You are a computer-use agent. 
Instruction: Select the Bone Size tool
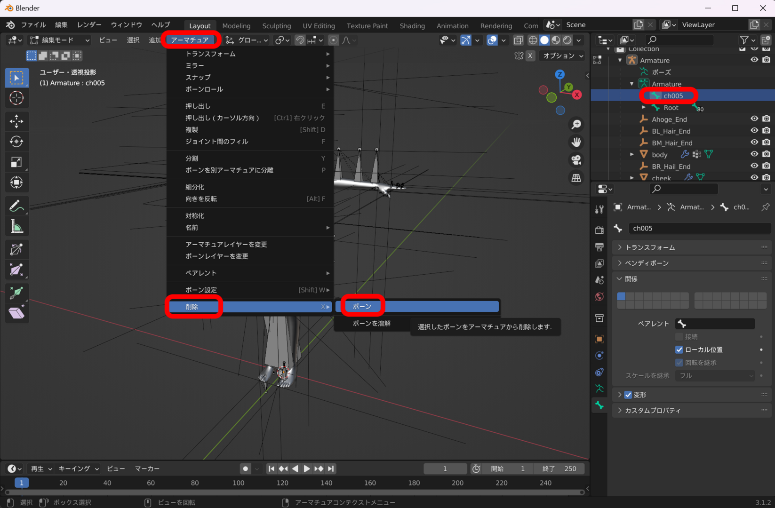coord(16,270)
